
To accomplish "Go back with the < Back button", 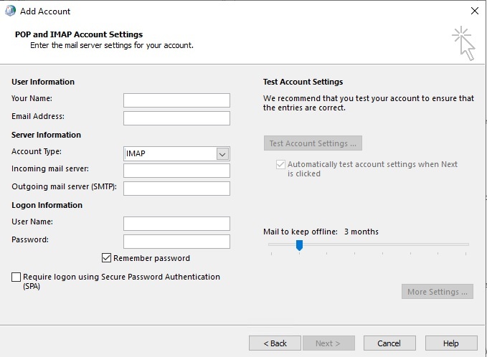I will point(275,343).
